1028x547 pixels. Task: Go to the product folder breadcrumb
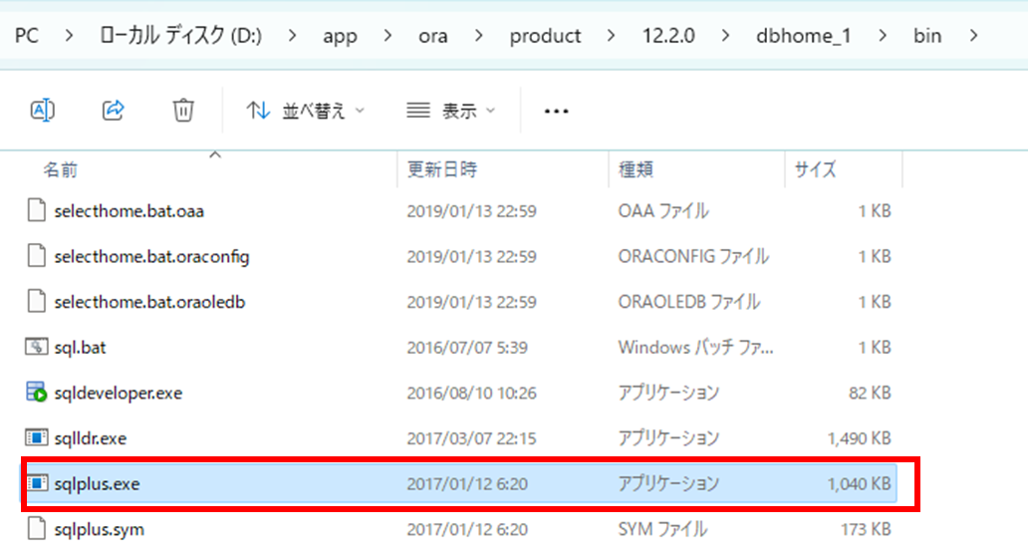tap(545, 36)
